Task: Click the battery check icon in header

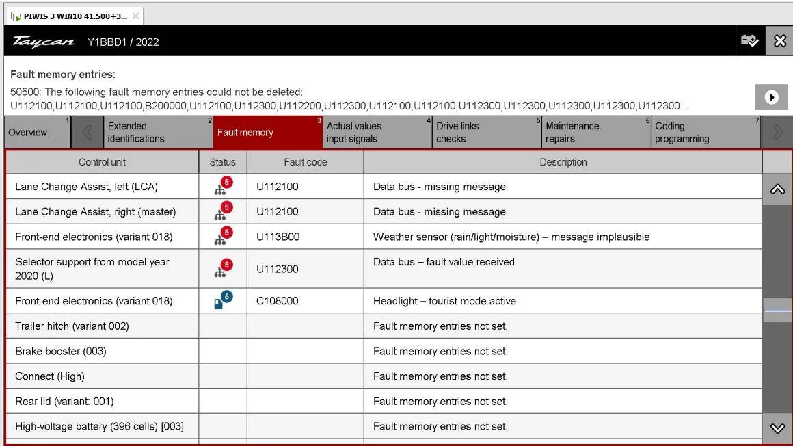Action: click(x=749, y=41)
